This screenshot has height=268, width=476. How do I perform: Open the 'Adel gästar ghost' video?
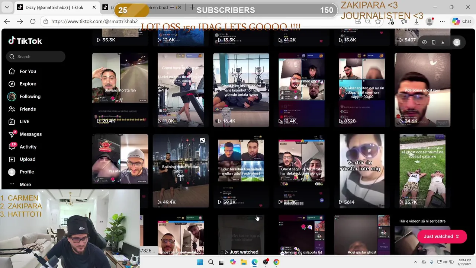(362, 235)
